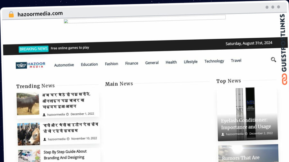Click the 'November 10, 2022' date
This screenshot has width=289, height=162.
coord(84,138)
